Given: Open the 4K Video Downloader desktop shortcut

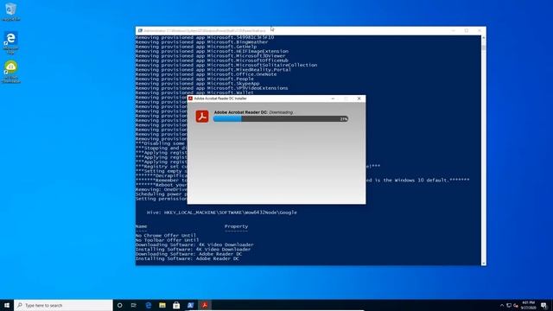Looking at the screenshot, I should click(x=11, y=72).
